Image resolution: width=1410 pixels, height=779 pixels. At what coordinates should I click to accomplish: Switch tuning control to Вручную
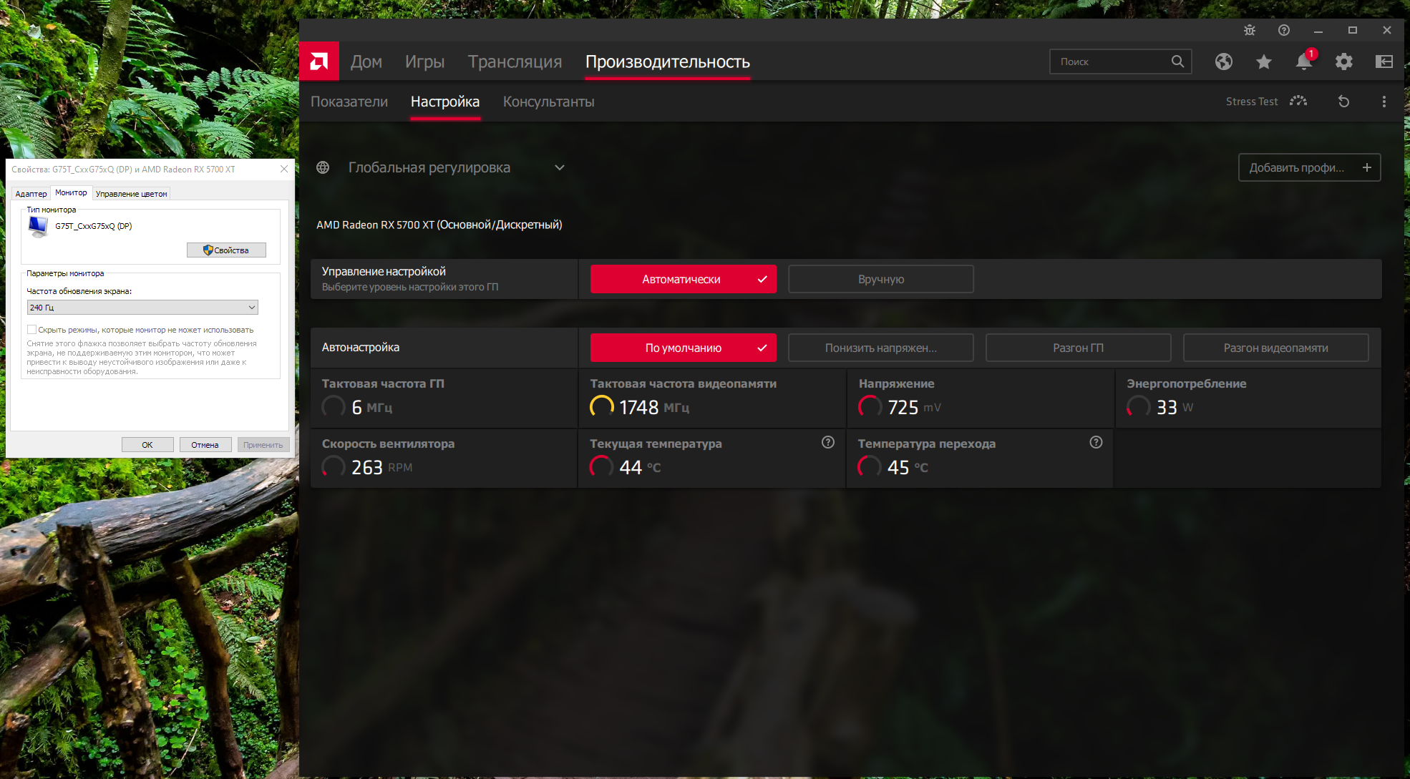pyautogui.click(x=880, y=279)
